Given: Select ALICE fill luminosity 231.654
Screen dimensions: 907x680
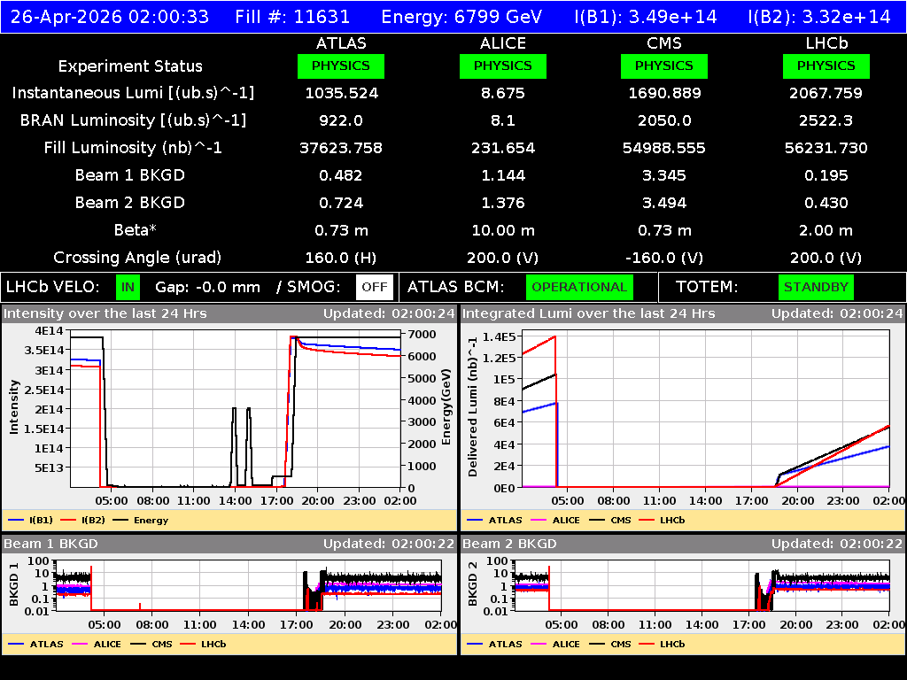Looking at the screenshot, I should 503,148.
